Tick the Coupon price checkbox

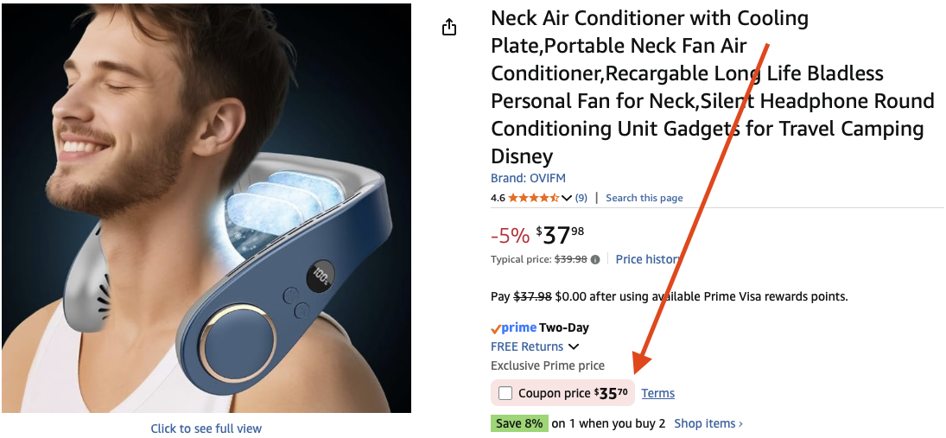[505, 394]
